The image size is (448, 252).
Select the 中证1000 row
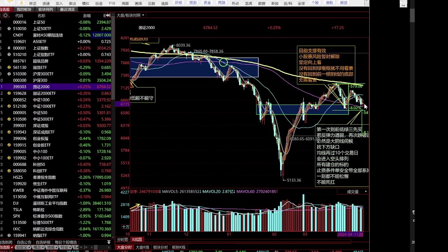click(56, 100)
